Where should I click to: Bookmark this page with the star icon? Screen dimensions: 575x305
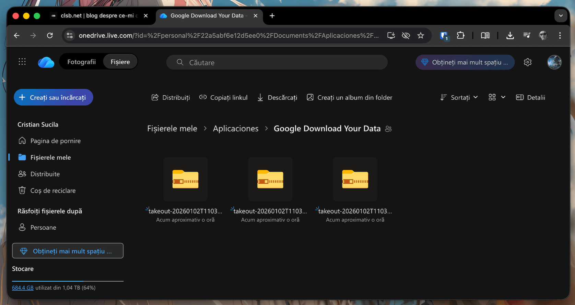point(421,36)
